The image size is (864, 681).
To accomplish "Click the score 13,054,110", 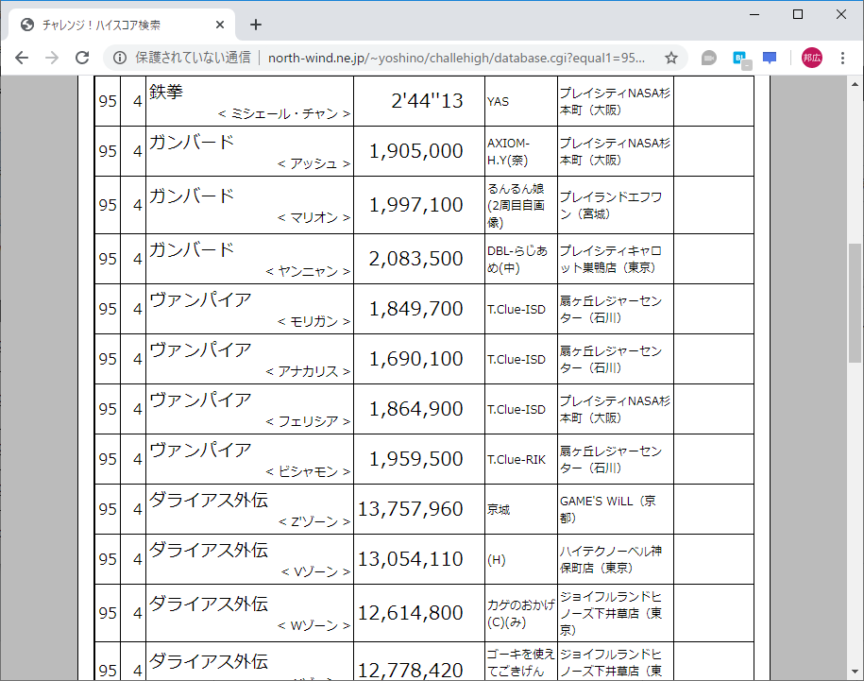I will coord(411,560).
